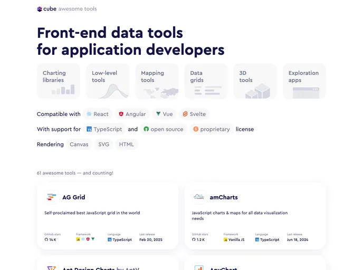
Task: Filter by proprietary license
Action: (x=212, y=129)
